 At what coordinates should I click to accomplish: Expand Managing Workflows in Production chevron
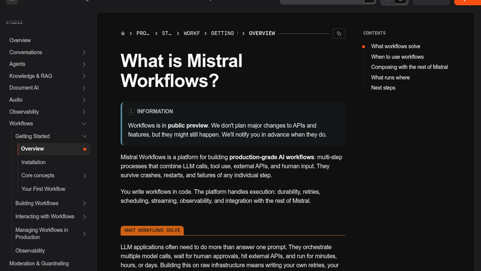84,234
